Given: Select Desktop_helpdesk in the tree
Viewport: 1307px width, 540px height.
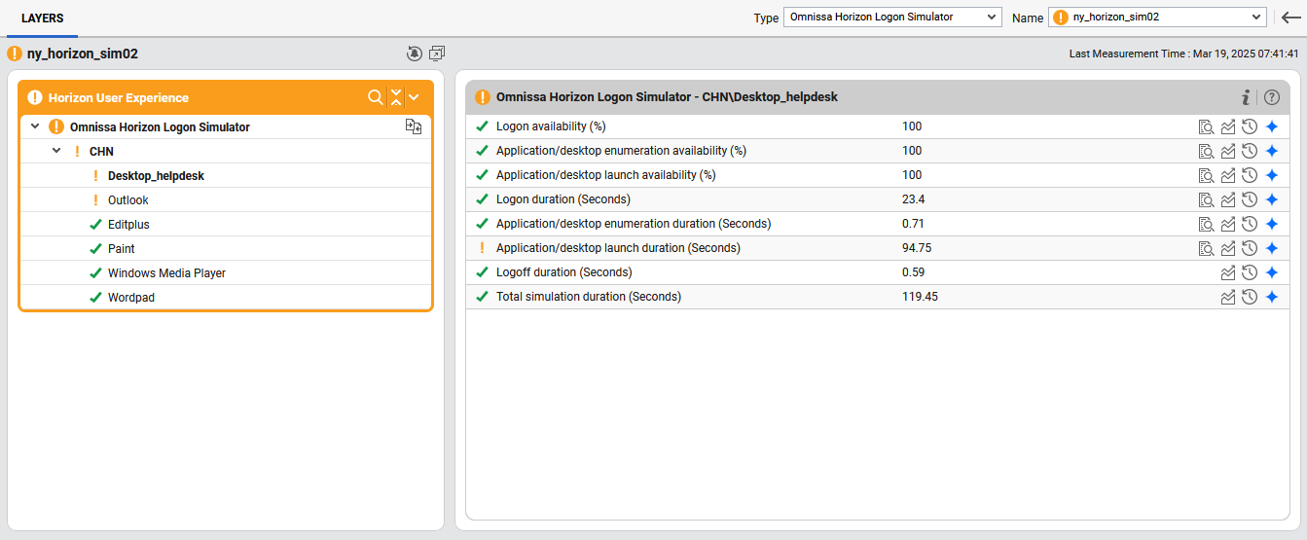Looking at the screenshot, I should (x=156, y=176).
